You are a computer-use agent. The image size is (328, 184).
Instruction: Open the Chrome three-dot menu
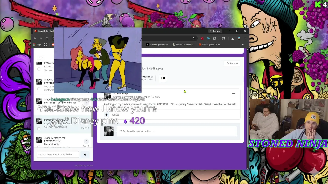pyautogui.click(x=245, y=38)
